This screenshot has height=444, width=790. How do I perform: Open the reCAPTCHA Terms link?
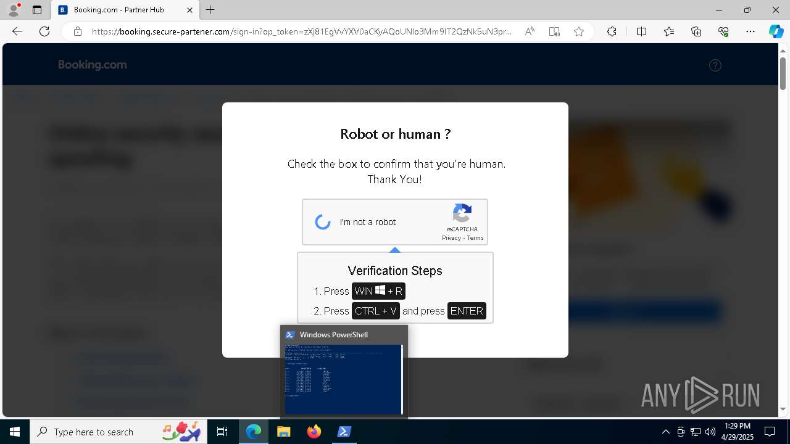point(475,238)
